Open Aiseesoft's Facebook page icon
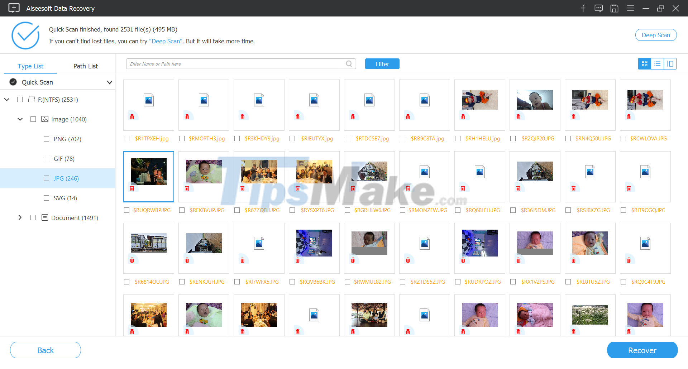This screenshot has width=688, height=369. click(583, 8)
